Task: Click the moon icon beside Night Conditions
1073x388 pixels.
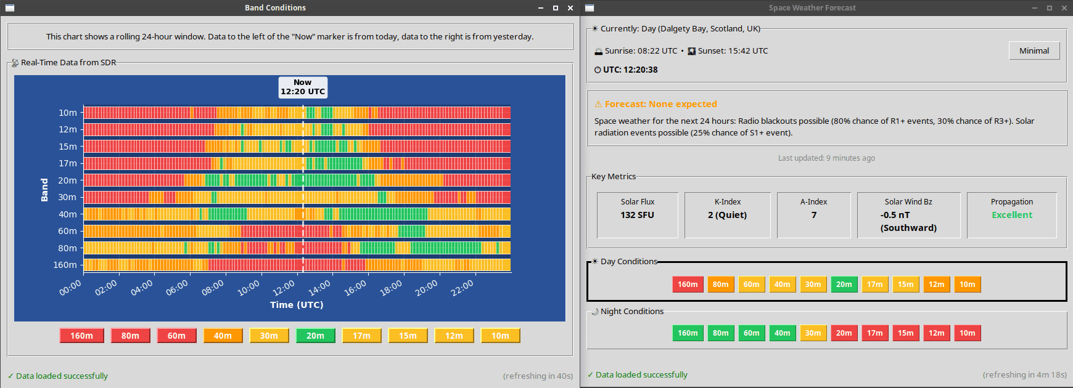Action: (x=595, y=312)
